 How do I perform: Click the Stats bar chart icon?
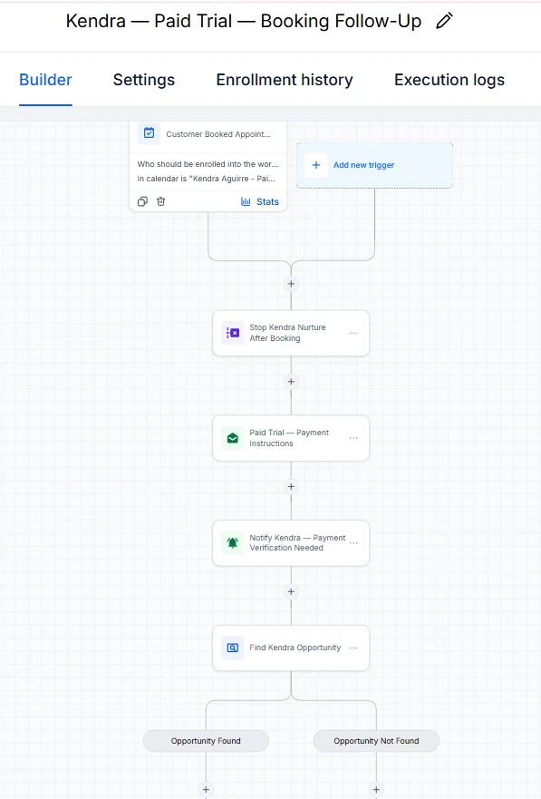pos(246,201)
